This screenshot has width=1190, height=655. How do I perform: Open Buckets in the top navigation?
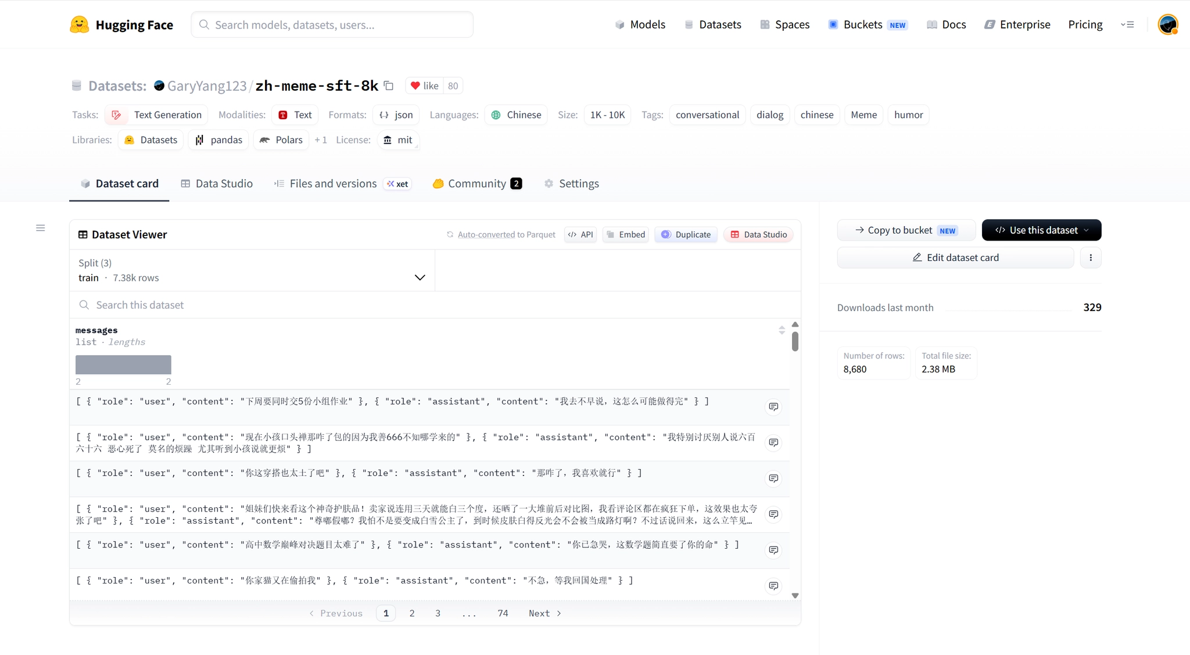pyautogui.click(x=868, y=24)
